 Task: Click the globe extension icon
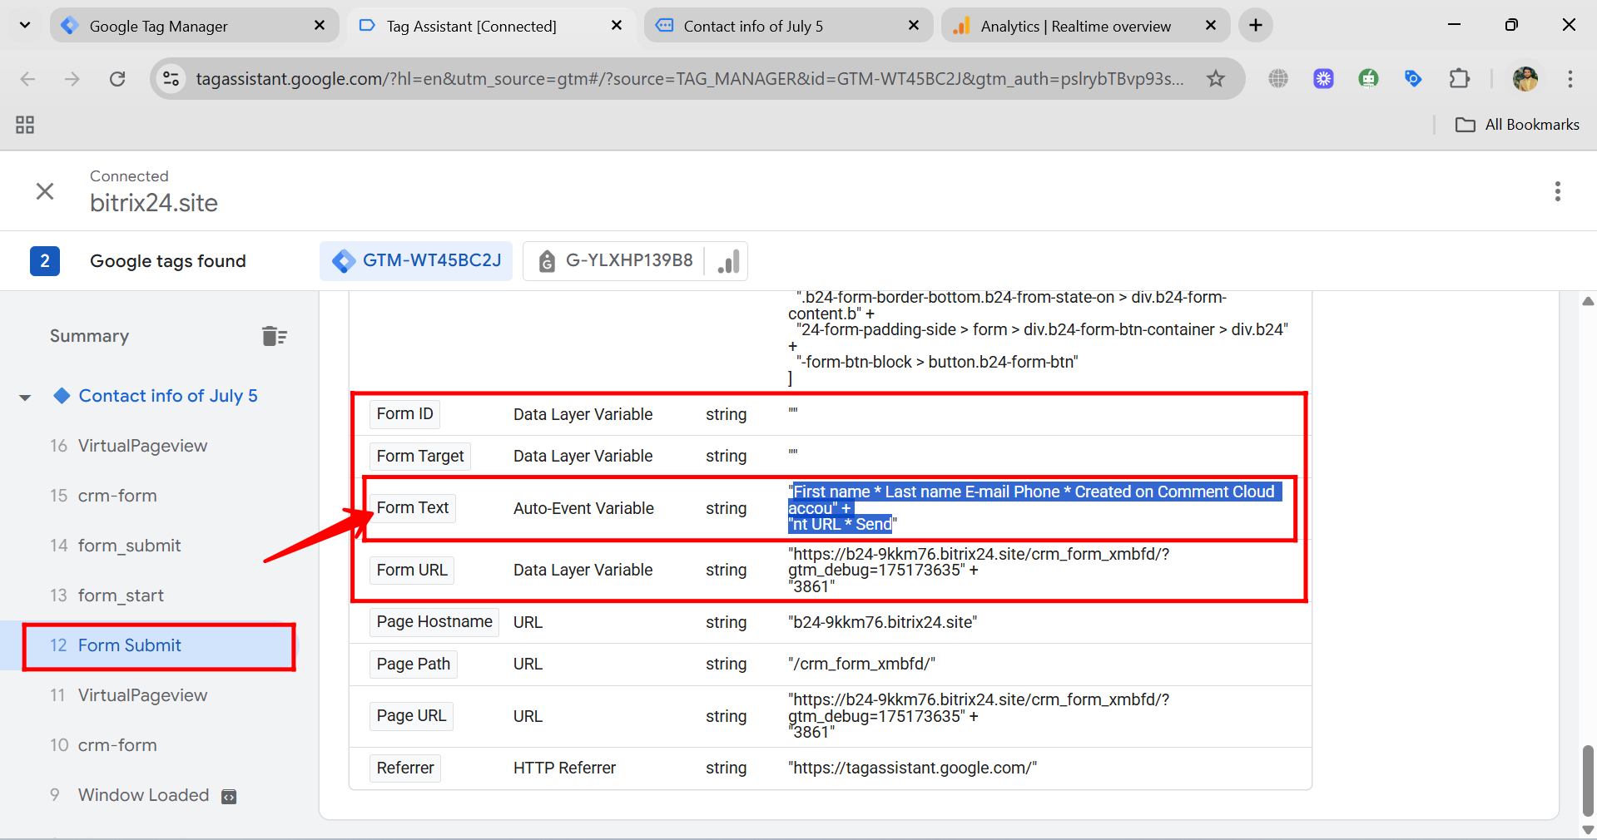click(x=1278, y=79)
